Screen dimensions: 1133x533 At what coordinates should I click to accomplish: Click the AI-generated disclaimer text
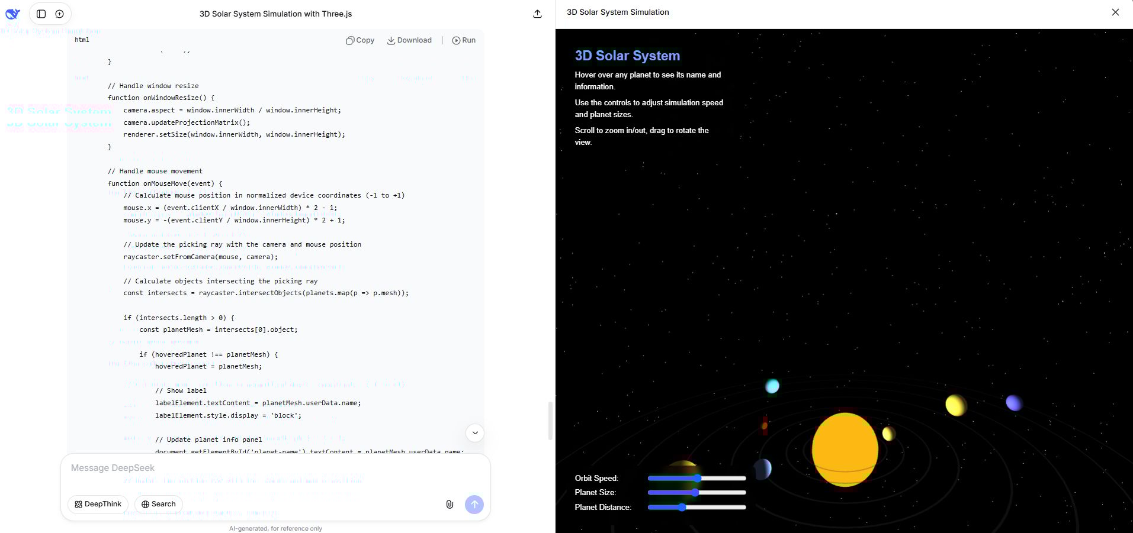pos(276,528)
